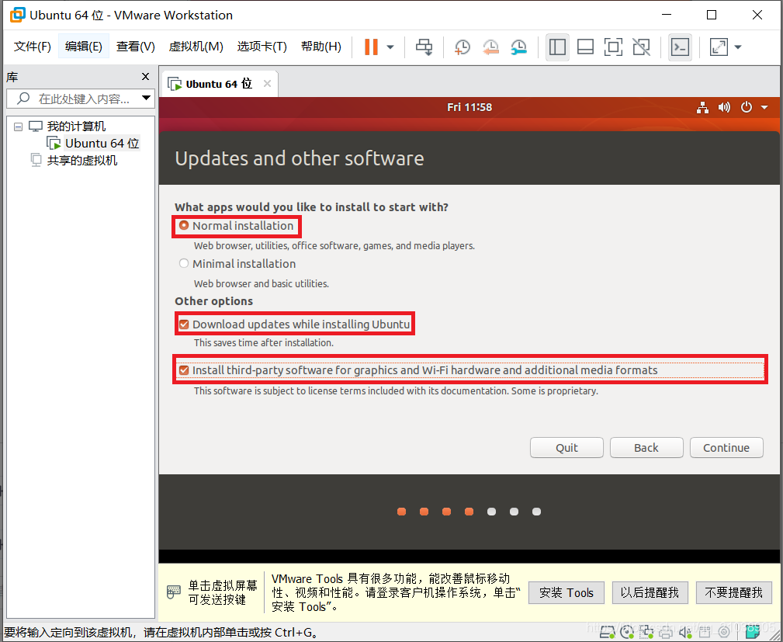Image resolution: width=783 pixels, height=642 pixels.
Task: Click the Quit button
Action: [566, 448]
